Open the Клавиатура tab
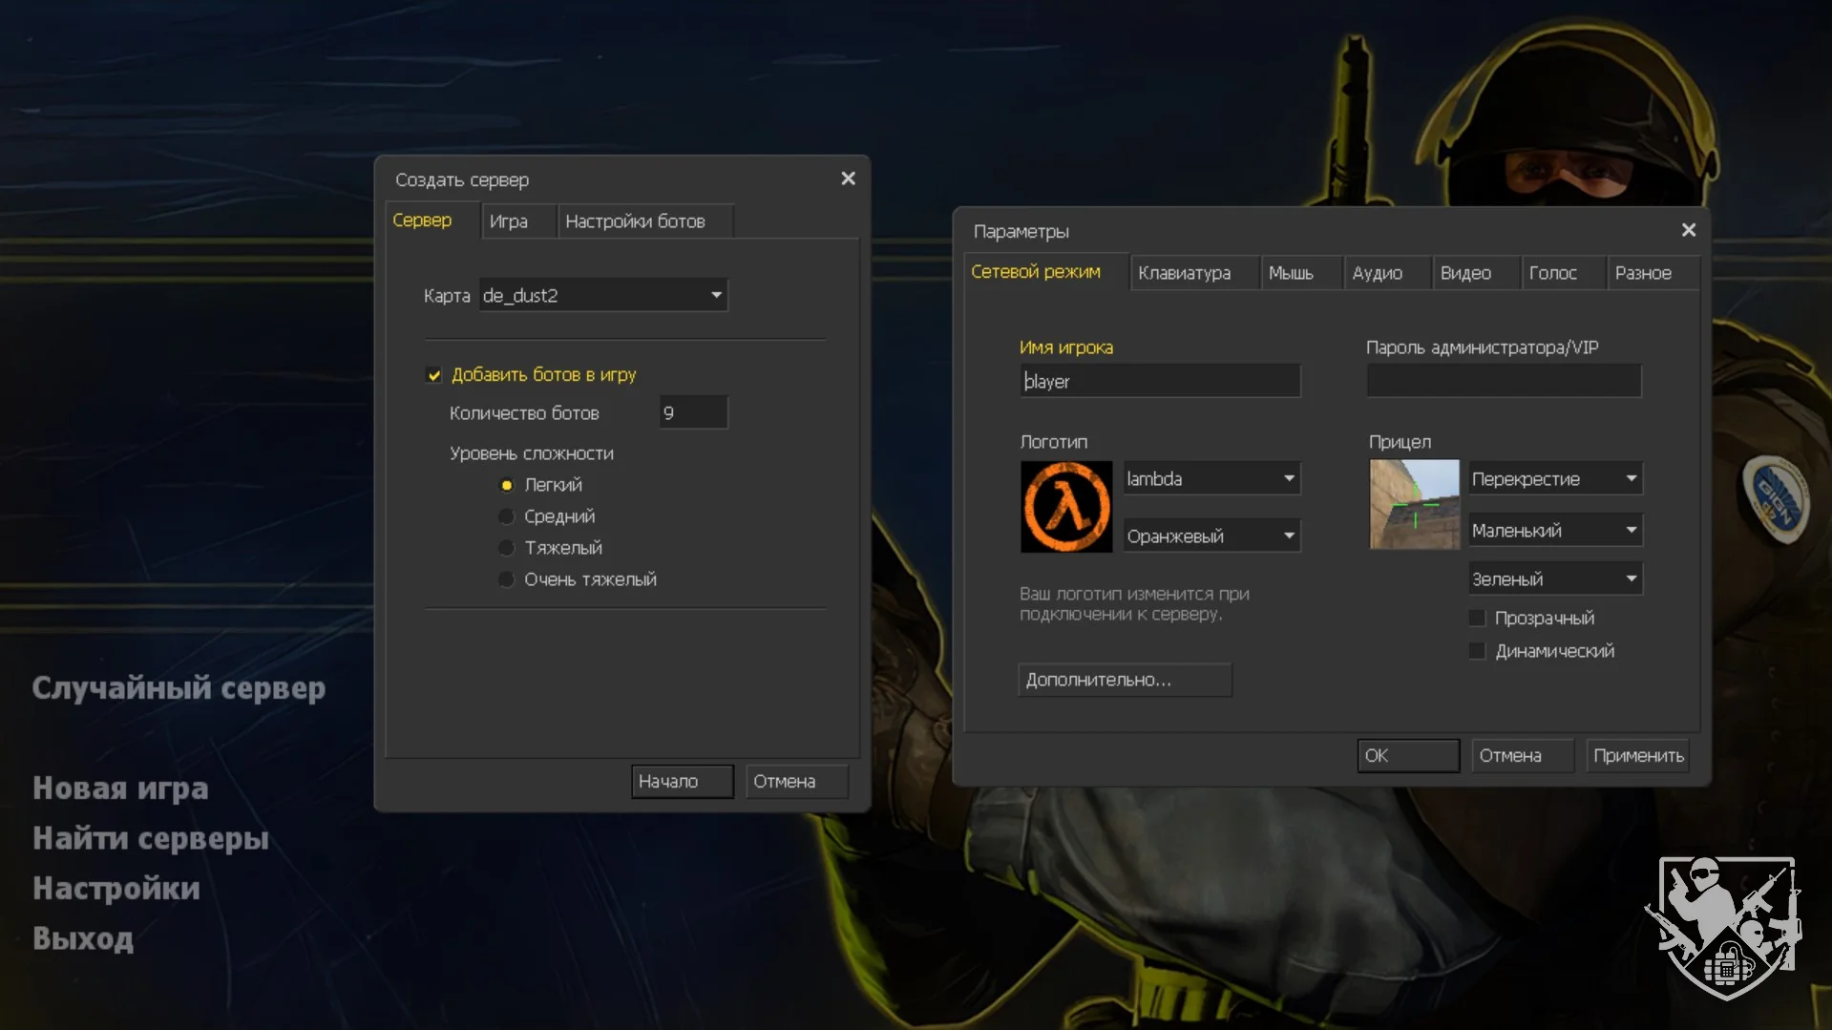Image resolution: width=1832 pixels, height=1030 pixels. tap(1184, 273)
